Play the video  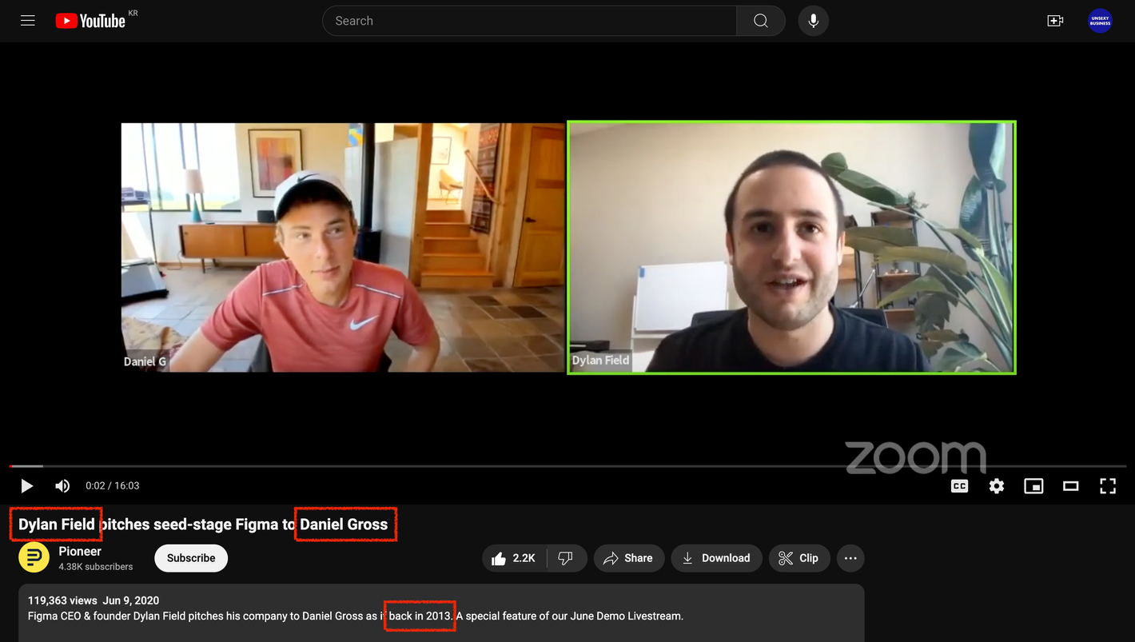click(26, 485)
